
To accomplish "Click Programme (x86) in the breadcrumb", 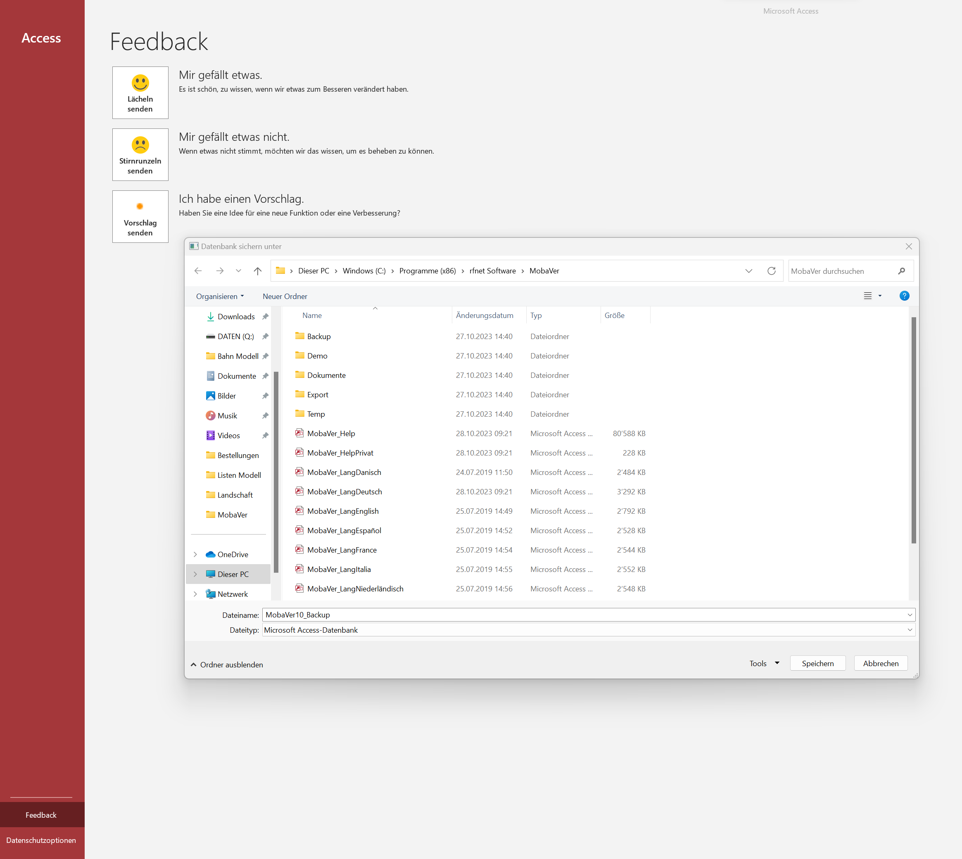I will (427, 271).
